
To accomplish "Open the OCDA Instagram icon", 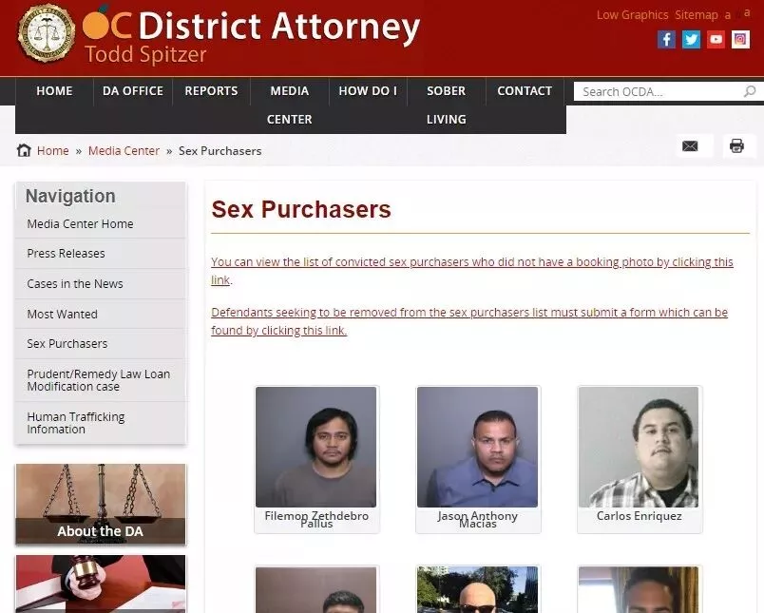I will pyautogui.click(x=740, y=40).
